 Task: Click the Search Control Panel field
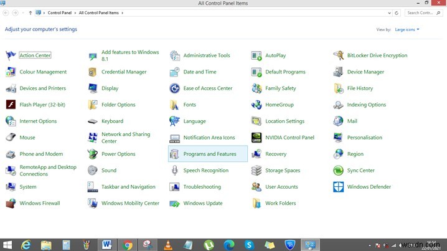click(423, 13)
